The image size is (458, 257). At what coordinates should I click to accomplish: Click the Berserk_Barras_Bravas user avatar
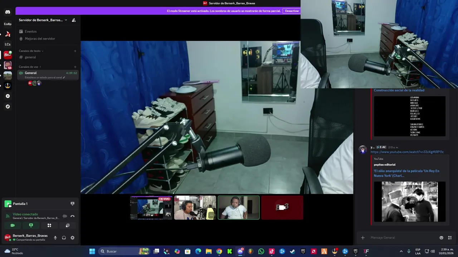pyautogui.click(x=8, y=238)
